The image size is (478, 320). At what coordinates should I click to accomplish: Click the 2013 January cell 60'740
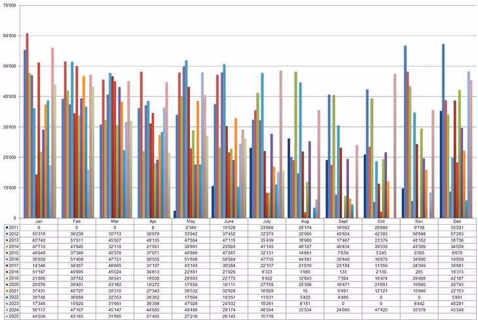tap(39, 240)
